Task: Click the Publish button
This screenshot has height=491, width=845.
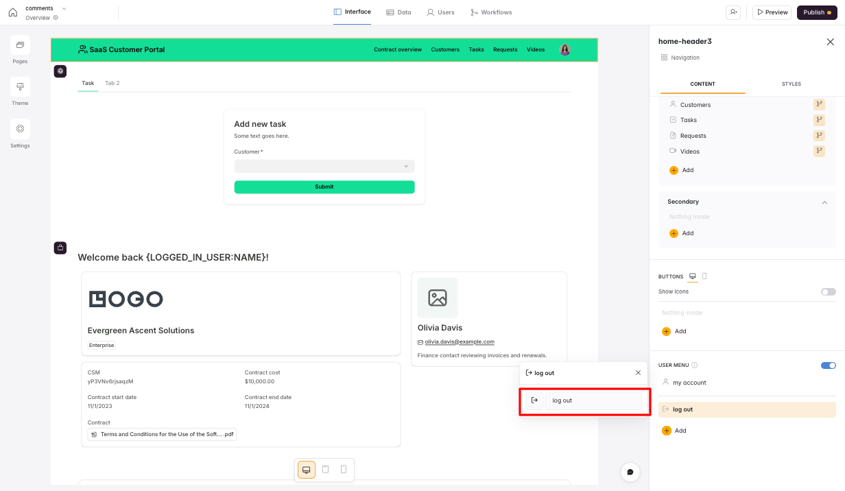Action: point(816,12)
